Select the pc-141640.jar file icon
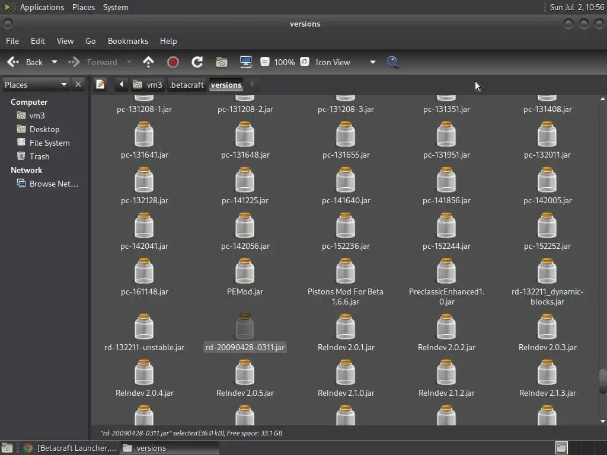607x455 pixels. 346,180
